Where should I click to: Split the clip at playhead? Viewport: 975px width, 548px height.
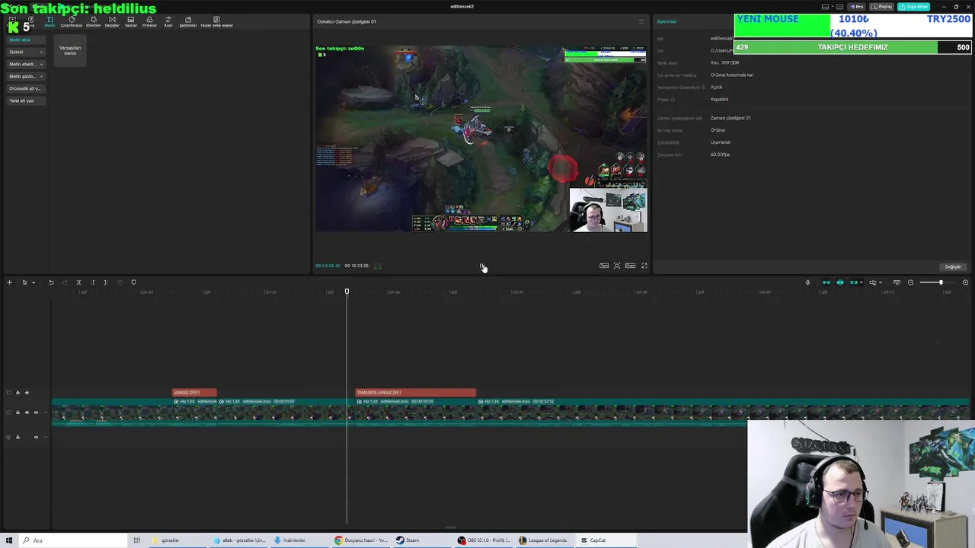coord(78,282)
